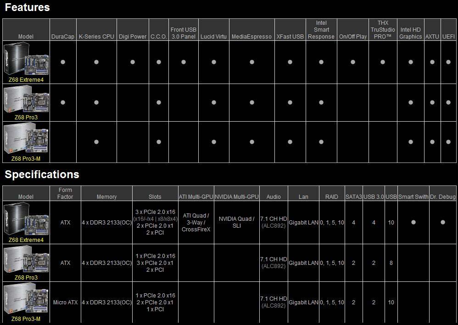Viewport: 458px width, 325px height.
Task: Click the DuraCap column header
Action: 63,37
